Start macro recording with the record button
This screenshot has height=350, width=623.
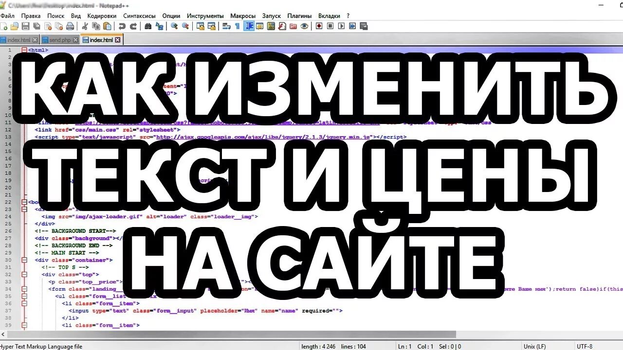point(319,26)
